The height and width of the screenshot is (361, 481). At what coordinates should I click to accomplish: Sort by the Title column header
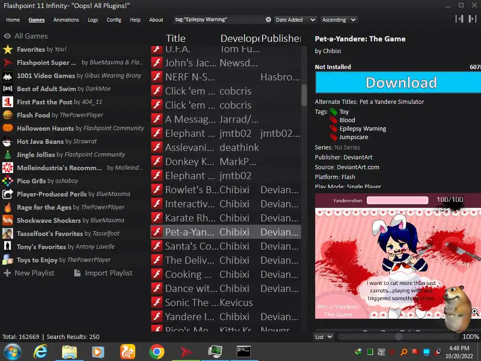point(176,39)
